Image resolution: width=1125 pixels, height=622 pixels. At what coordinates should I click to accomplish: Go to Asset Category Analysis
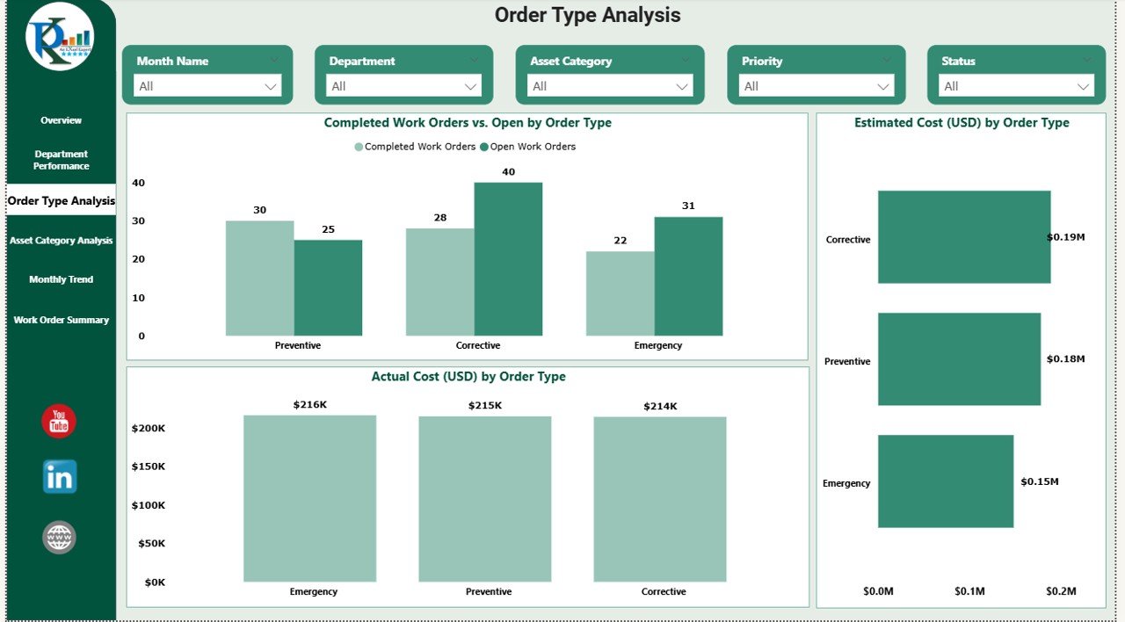point(60,240)
